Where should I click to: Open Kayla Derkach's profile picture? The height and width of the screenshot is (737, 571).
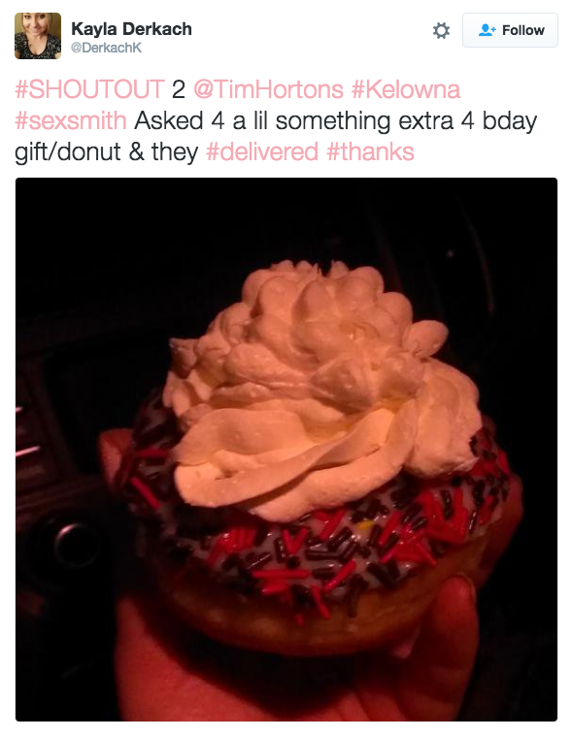coord(38,36)
